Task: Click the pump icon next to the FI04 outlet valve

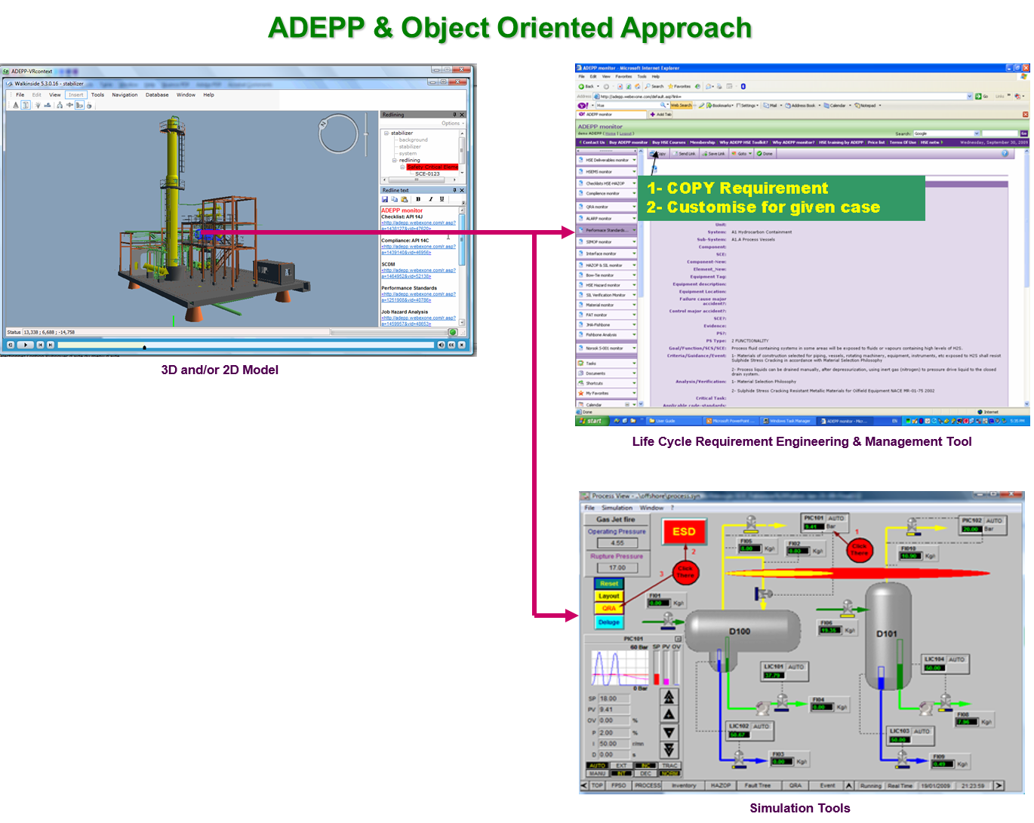Action: [x=763, y=708]
